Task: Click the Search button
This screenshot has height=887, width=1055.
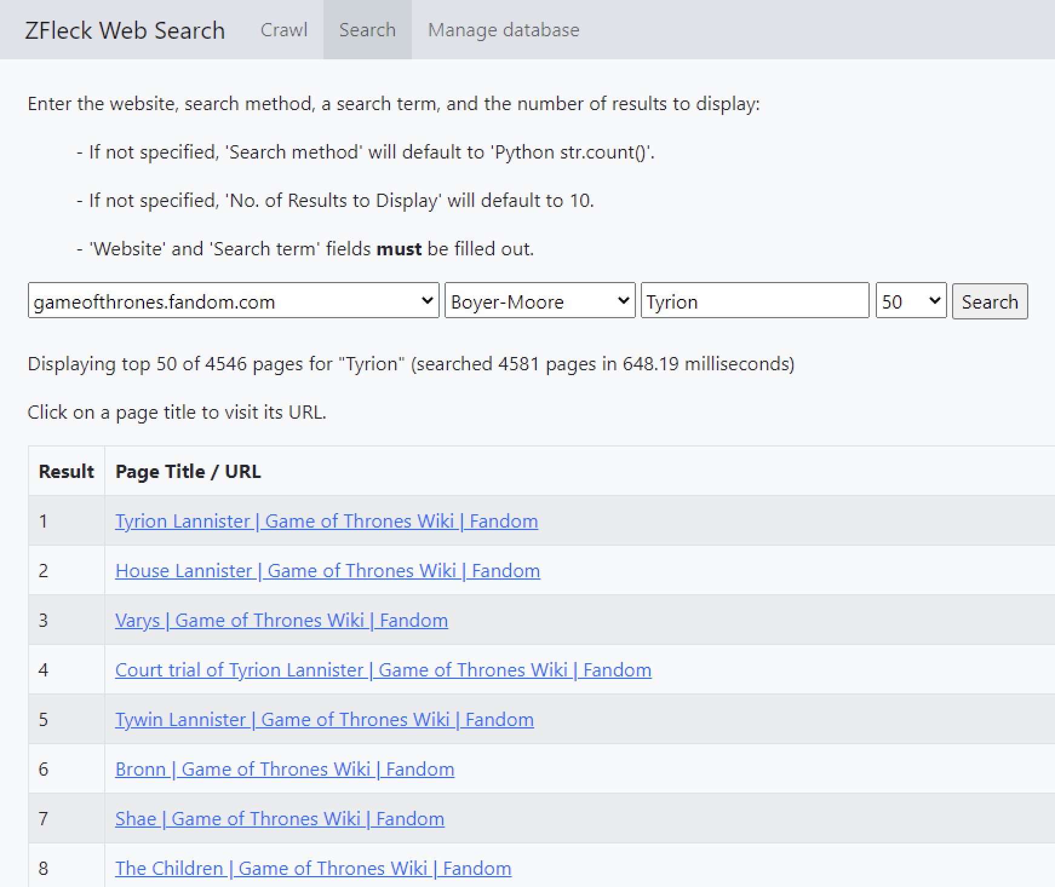Action: 990,301
